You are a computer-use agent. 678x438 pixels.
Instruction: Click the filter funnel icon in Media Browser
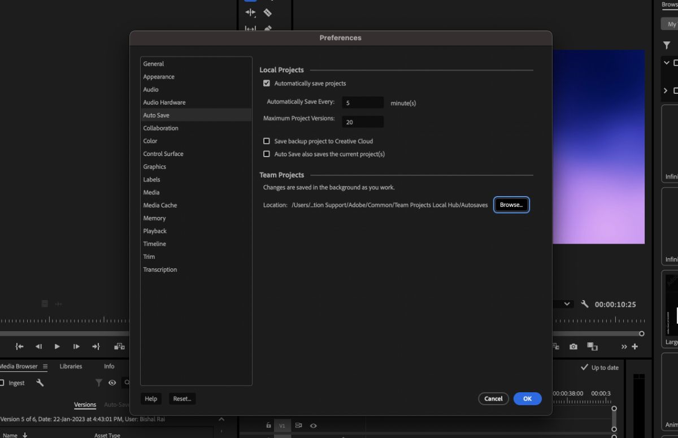(x=99, y=383)
